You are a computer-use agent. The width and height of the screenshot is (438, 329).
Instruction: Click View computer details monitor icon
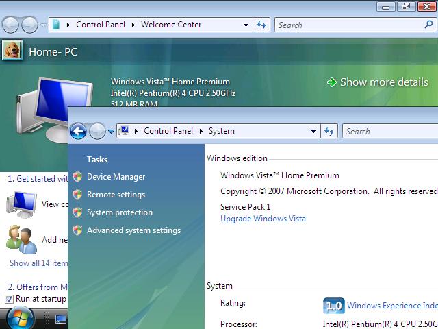tap(21, 204)
